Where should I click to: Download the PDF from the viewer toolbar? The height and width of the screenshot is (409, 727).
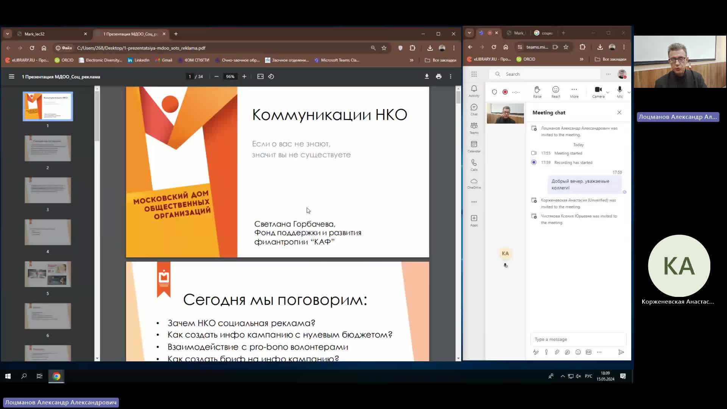click(427, 76)
